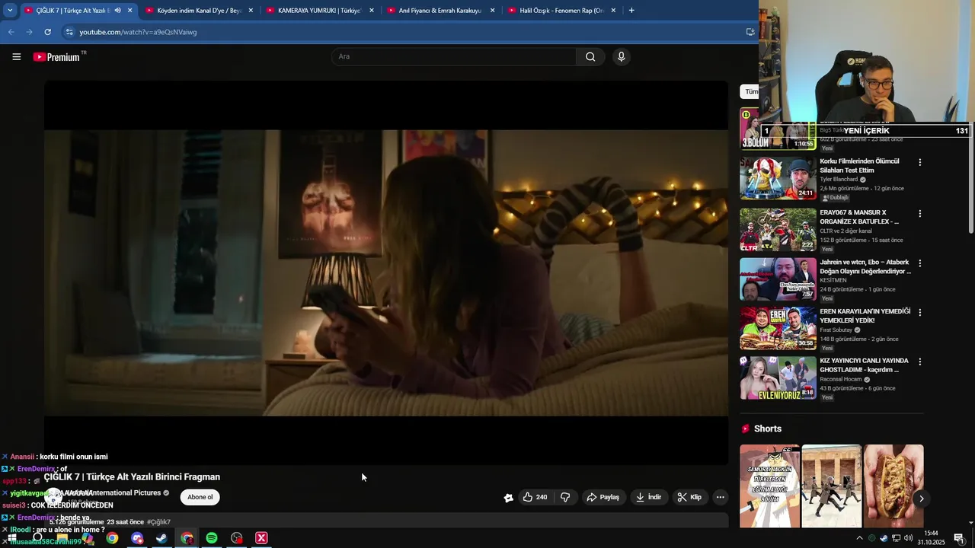Click the sparkle icon beside like button
The image size is (975, 548).
pyautogui.click(x=508, y=498)
